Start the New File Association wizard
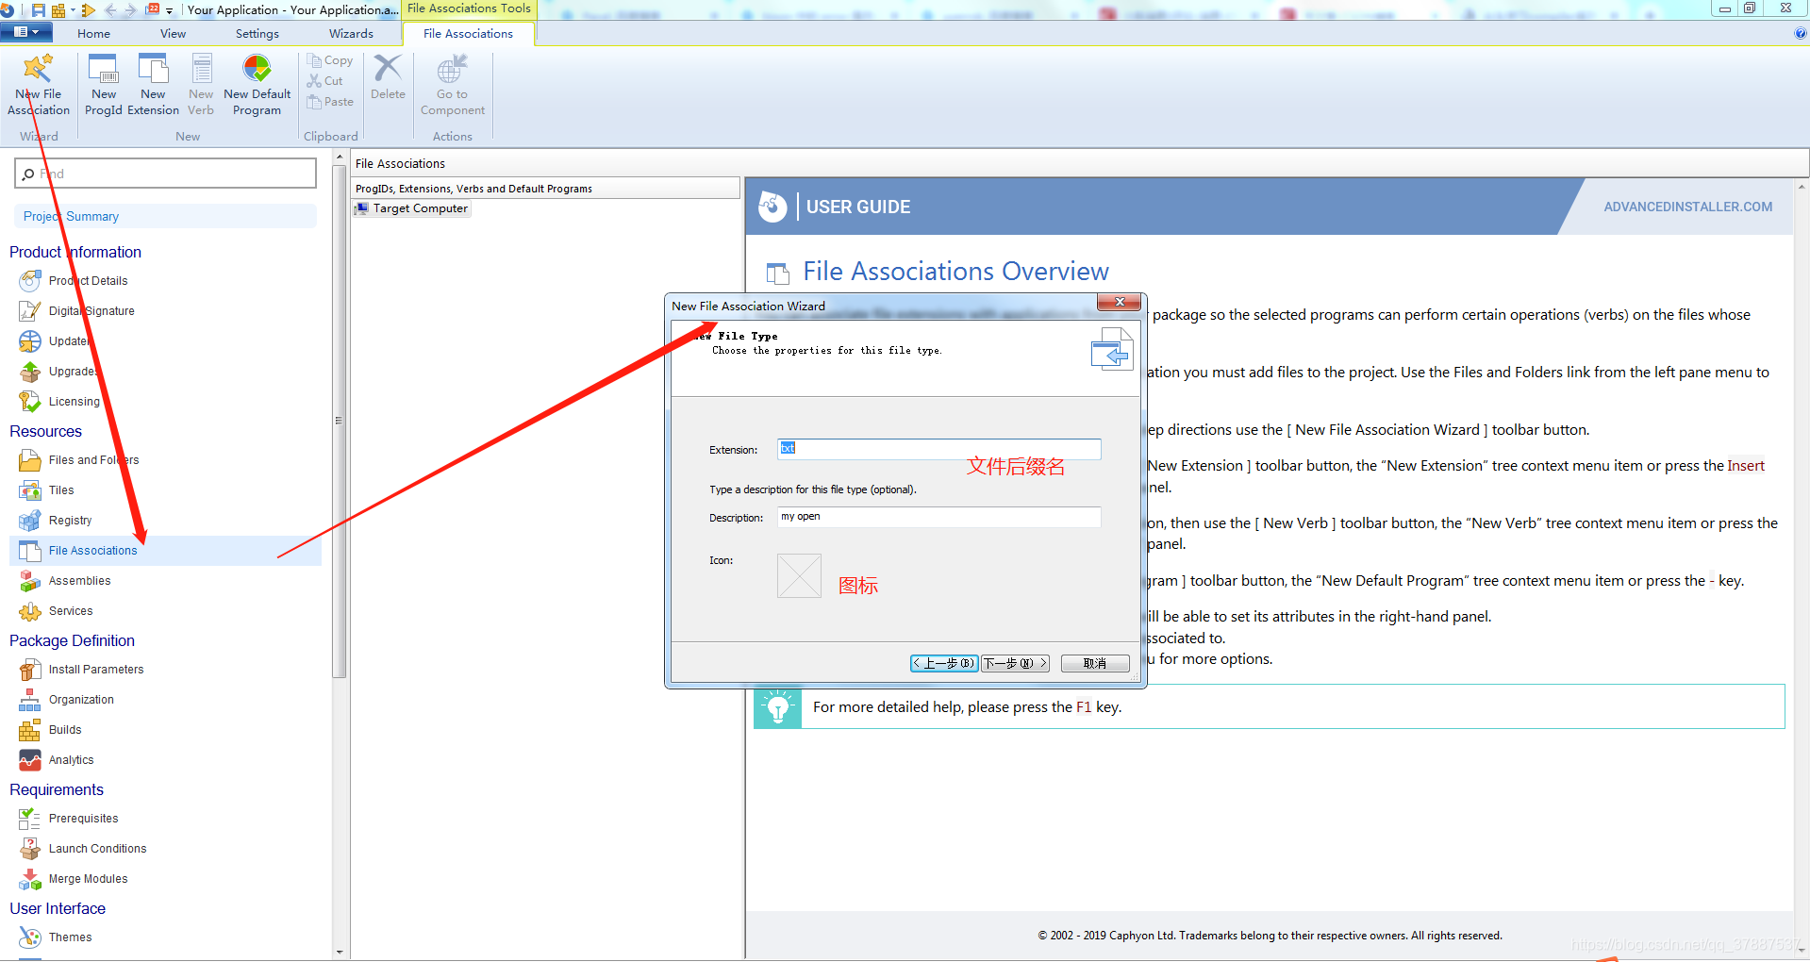The width and height of the screenshot is (1810, 962). coord(37,84)
